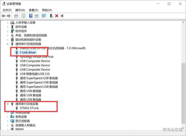Expand the 软件组件 node
This screenshot has height=136, width=186.
tap(8, 31)
